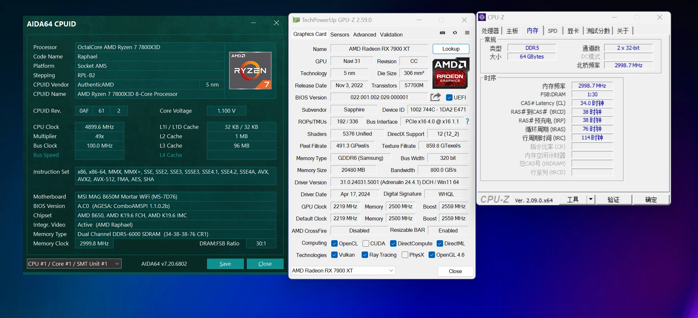Toggle the PhysX checkbox
This screenshot has height=318, width=698.
point(405,255)
